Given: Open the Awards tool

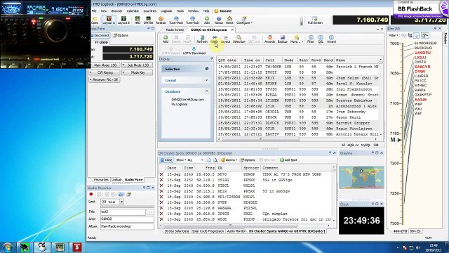Looking at the screenshot, I should tap(269, 39).
